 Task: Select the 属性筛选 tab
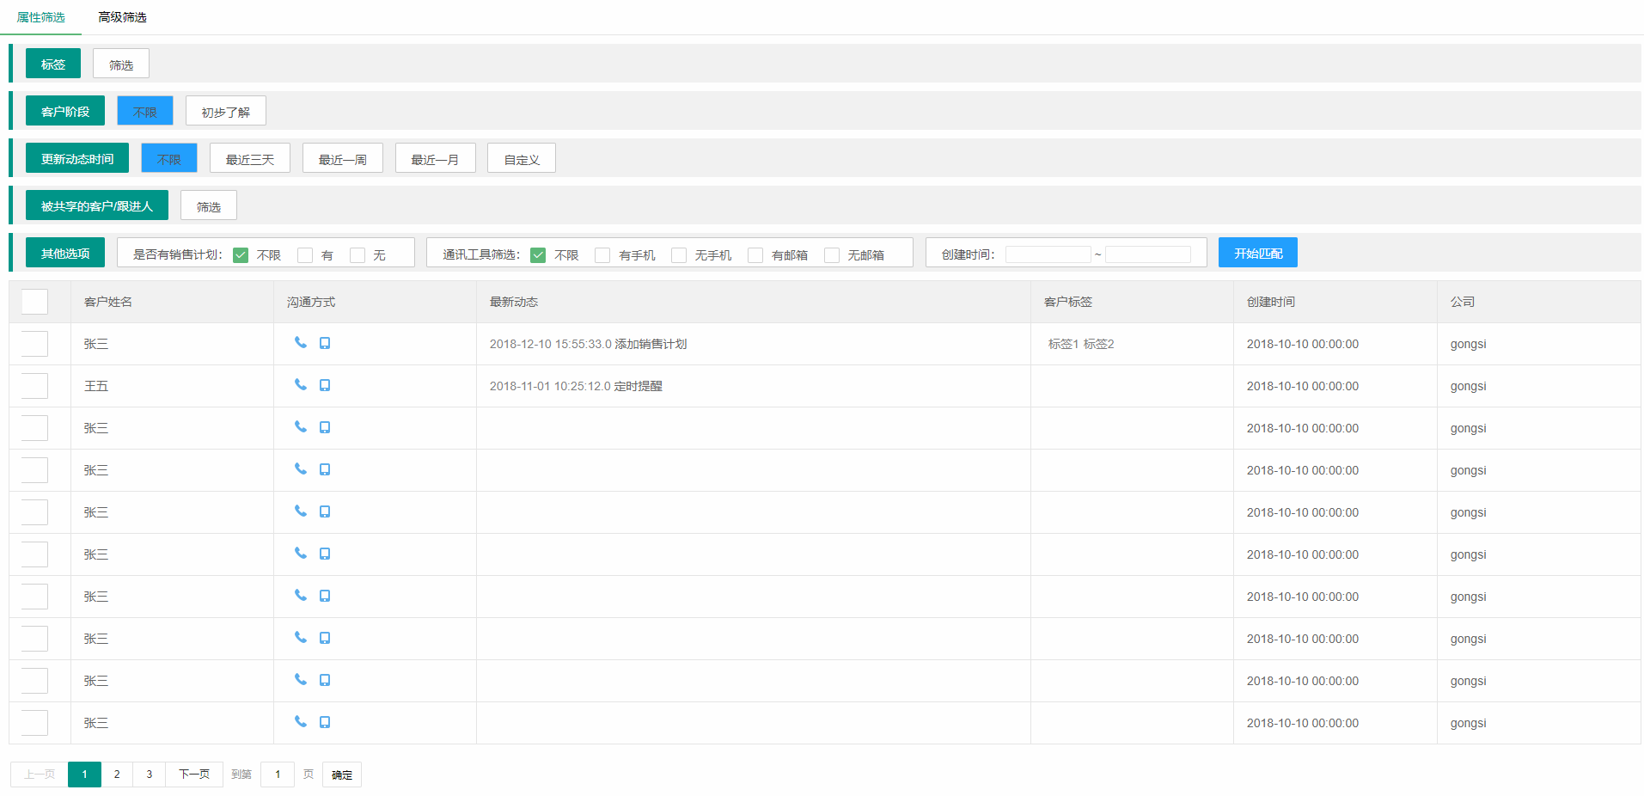coord(40,17)
